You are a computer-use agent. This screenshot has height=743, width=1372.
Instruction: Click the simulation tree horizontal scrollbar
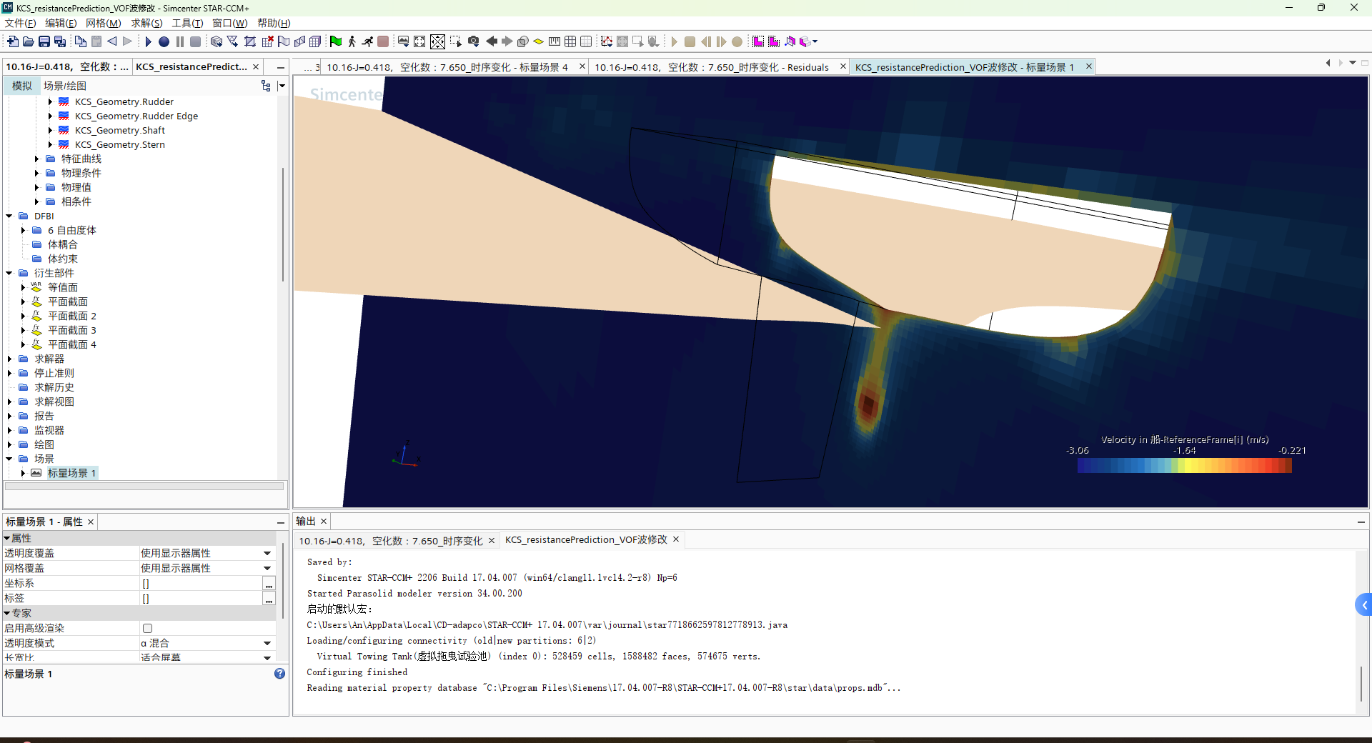pyautogui.click(x=144, y=486)
